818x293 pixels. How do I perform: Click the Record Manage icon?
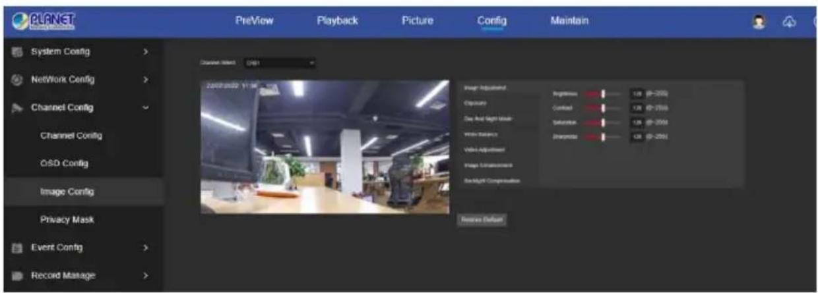tap(17, 275)
